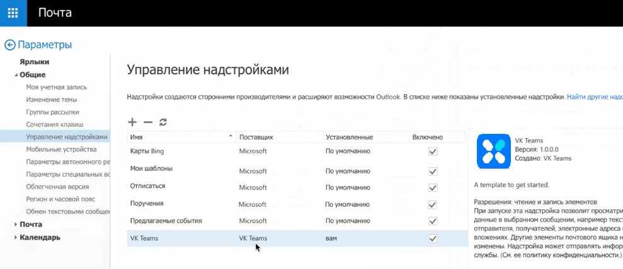Expand the Календарь section in sidebar
This screenshot has height=269, width=623.
[x=16, y=238]
